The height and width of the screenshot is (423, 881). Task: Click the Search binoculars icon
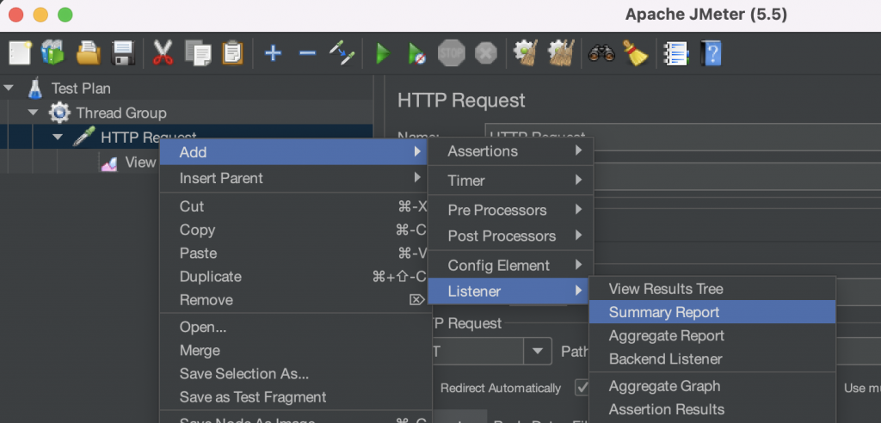[x=601, y=53]
